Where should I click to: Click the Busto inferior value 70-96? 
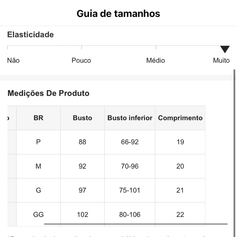pos(130,166)
